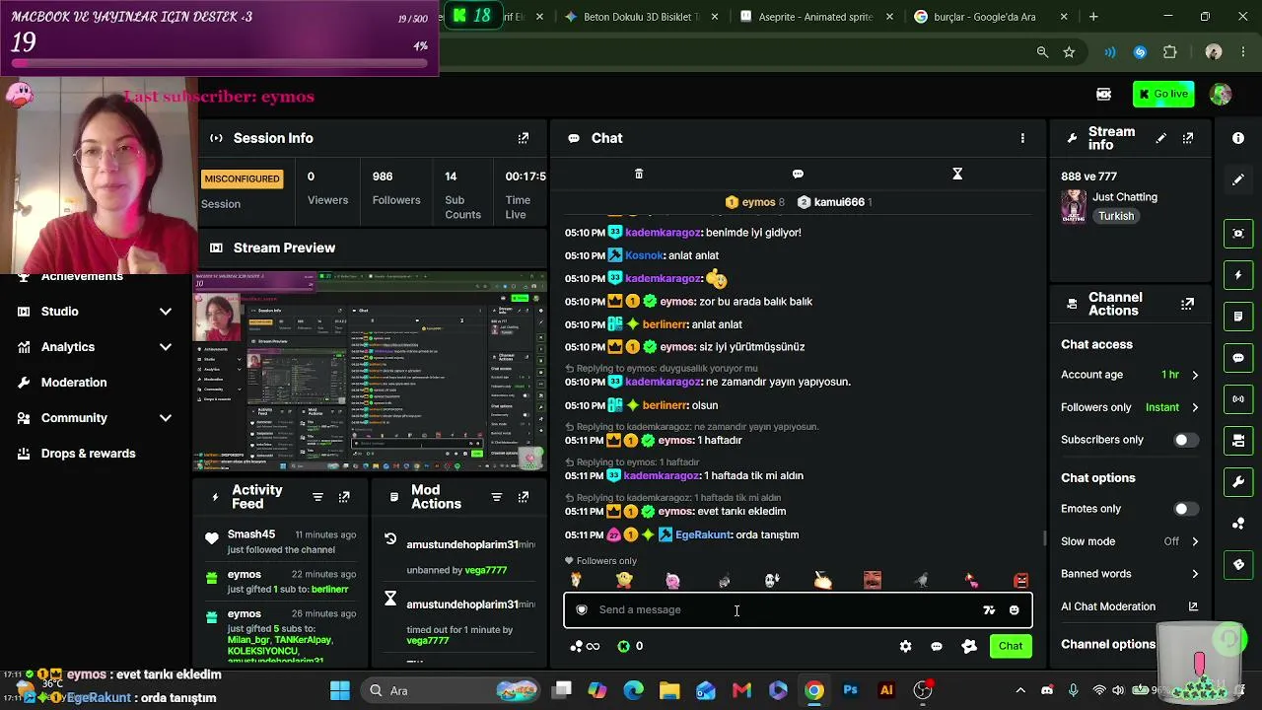
Task: Click the chat bubble icon beside the gear
Action: [937, 647]
